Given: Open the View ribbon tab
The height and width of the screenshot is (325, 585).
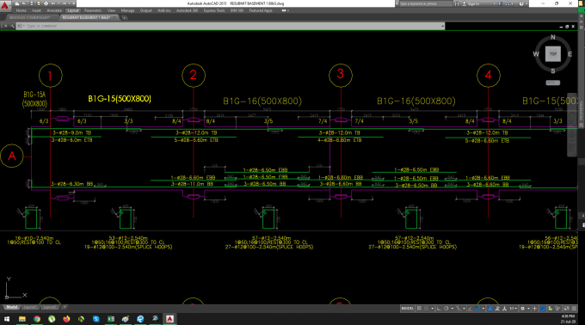Looking at the screenshot, I should click(x=111, y=10).
